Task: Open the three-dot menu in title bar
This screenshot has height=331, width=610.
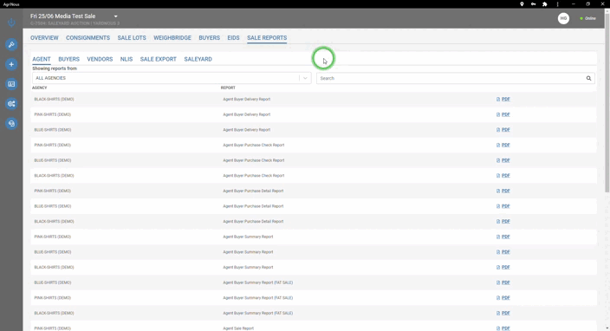Action: click(557, 3)
